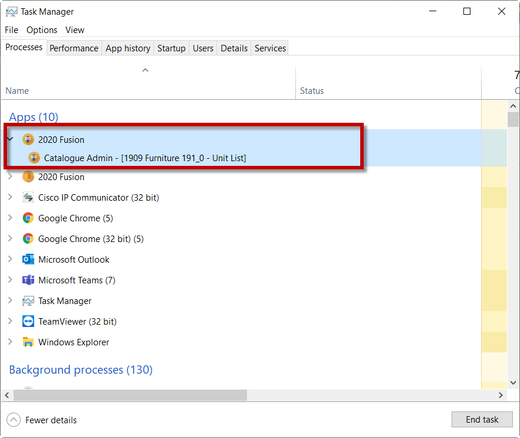Screen dimensions: 520x438
Task: Click the End task button
Action: click(482, 419)
